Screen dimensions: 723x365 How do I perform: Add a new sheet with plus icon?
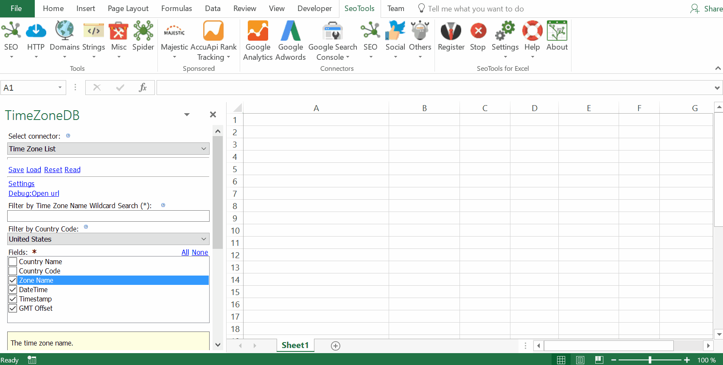(x=336, y=346)
